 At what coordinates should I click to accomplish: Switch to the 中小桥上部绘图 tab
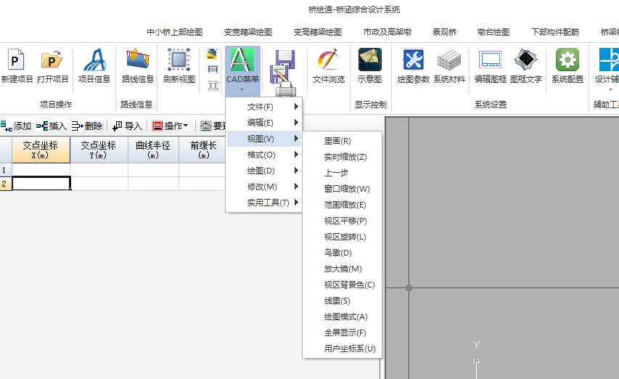click(x=174, y=32)
